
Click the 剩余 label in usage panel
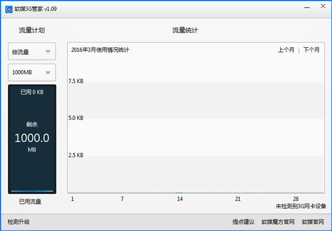click(32, 124)
